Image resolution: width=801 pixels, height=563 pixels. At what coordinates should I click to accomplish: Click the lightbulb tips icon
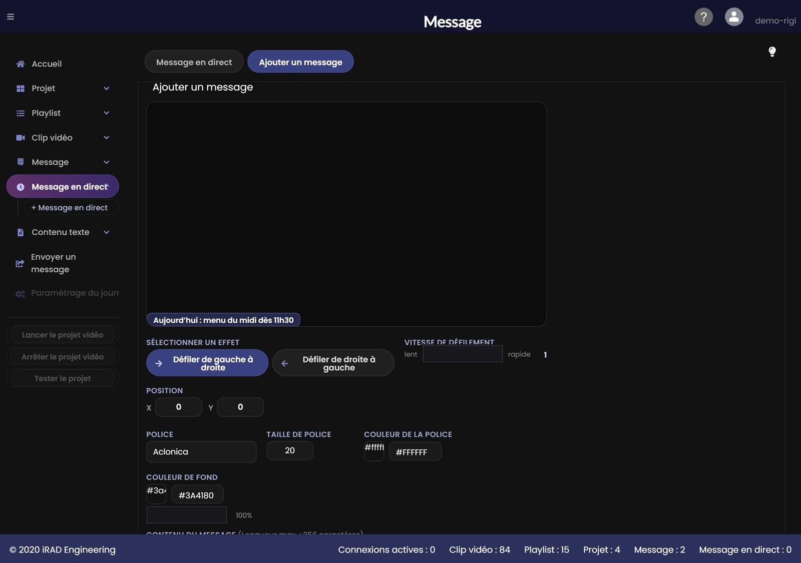[772, 52]
